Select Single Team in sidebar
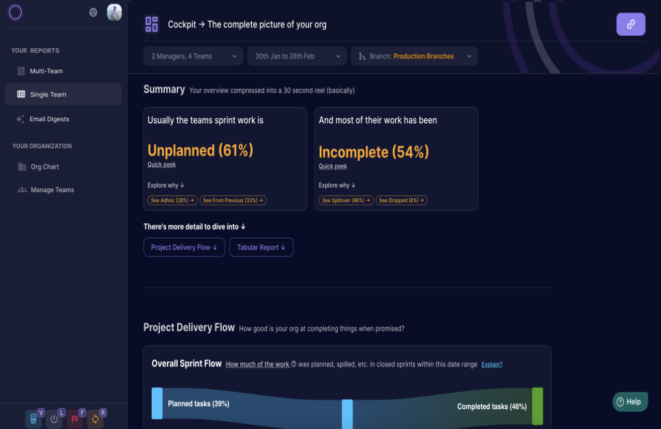The image size is (661, 429). click(x=48, y=94)
